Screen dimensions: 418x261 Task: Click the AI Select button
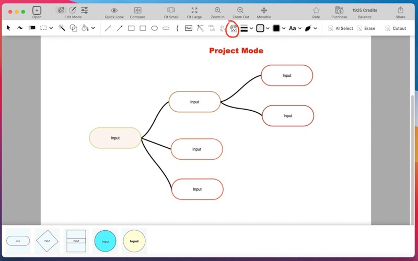340,28
